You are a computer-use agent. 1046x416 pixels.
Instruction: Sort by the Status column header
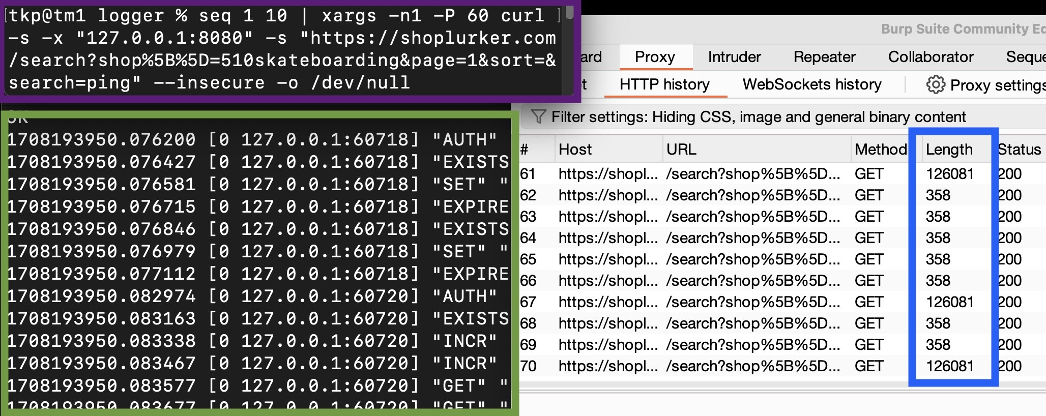[1019, 150]
